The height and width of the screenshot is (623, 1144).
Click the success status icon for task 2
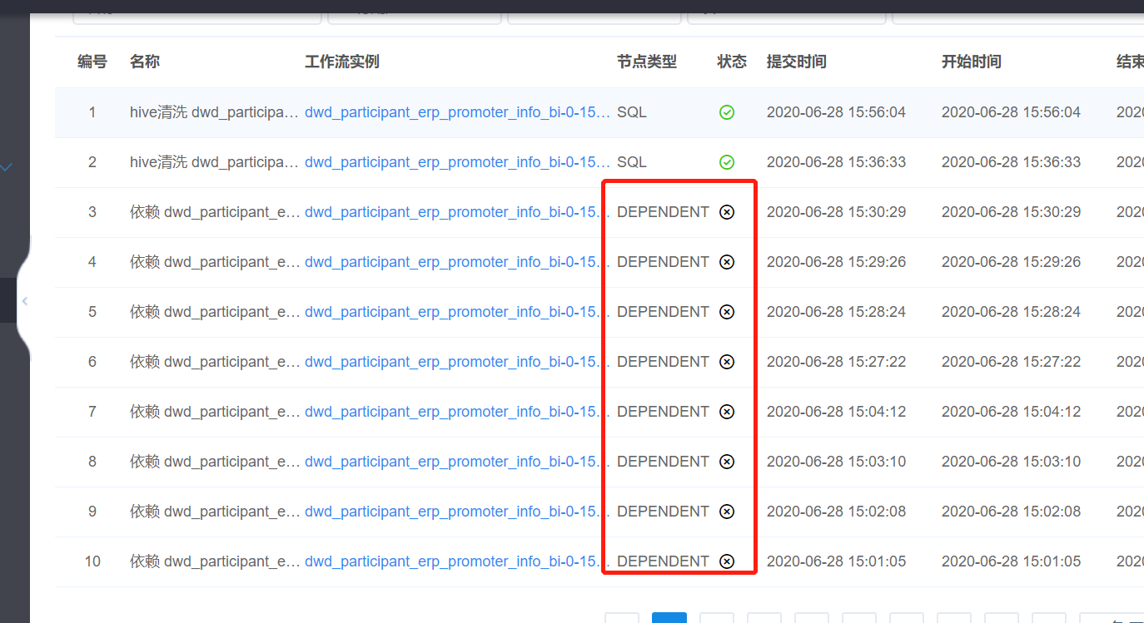click(x=727, y=162)
